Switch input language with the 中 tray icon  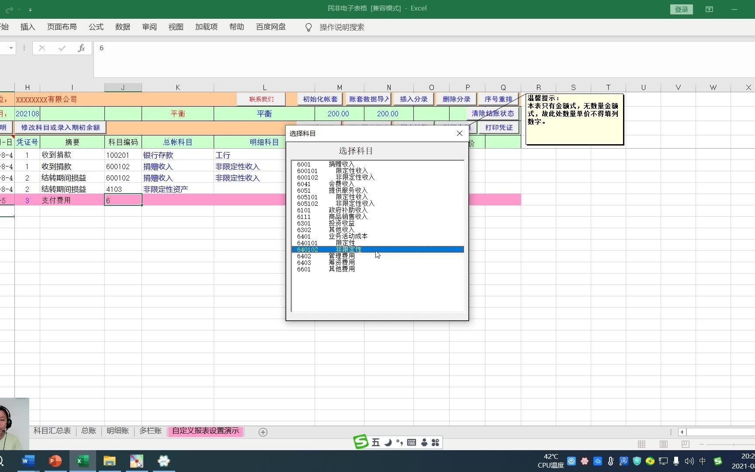(703, 461)
